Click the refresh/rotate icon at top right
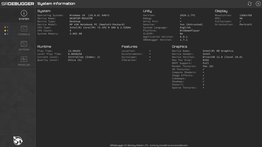Viewport: 262px width, 147px height. coord(249,4)
